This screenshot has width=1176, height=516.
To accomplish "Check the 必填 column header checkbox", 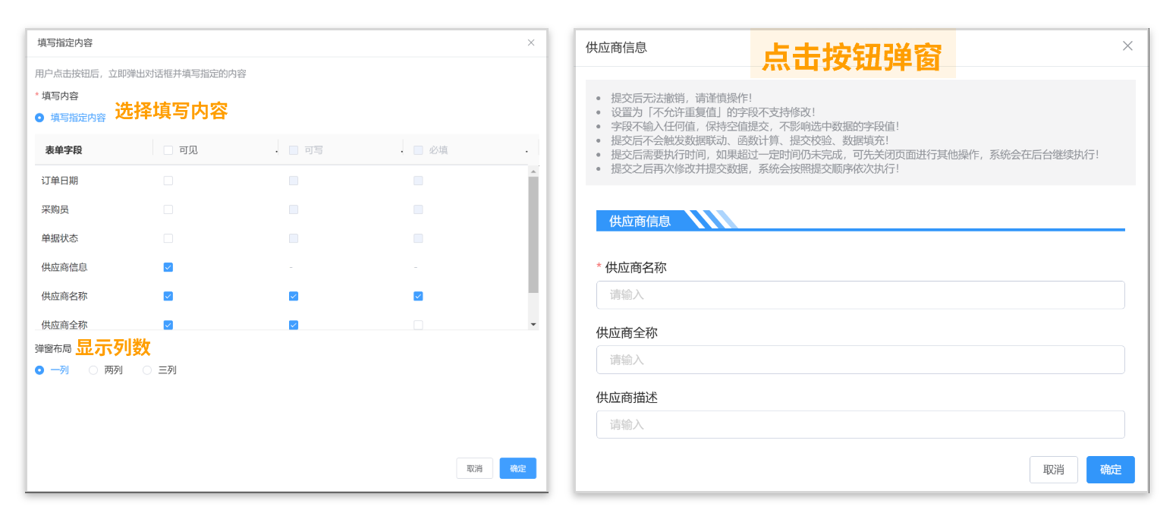I will coord(418,150).
